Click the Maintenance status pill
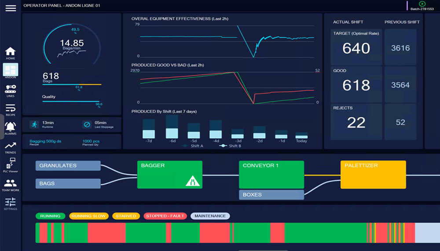The height and width of the screenshot is (251, 440). point(210,216)
